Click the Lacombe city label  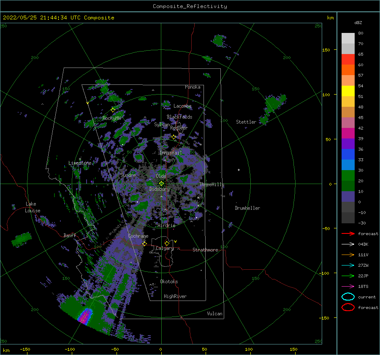[x=182, y=106]
